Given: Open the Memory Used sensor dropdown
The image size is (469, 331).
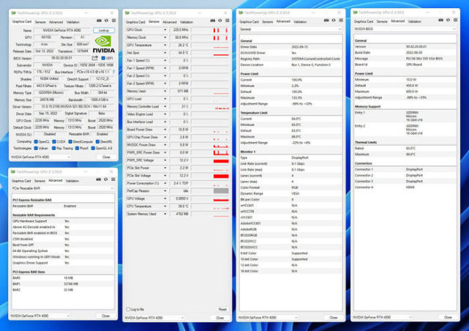Looking at the screenshot, I should coord(165,91).
